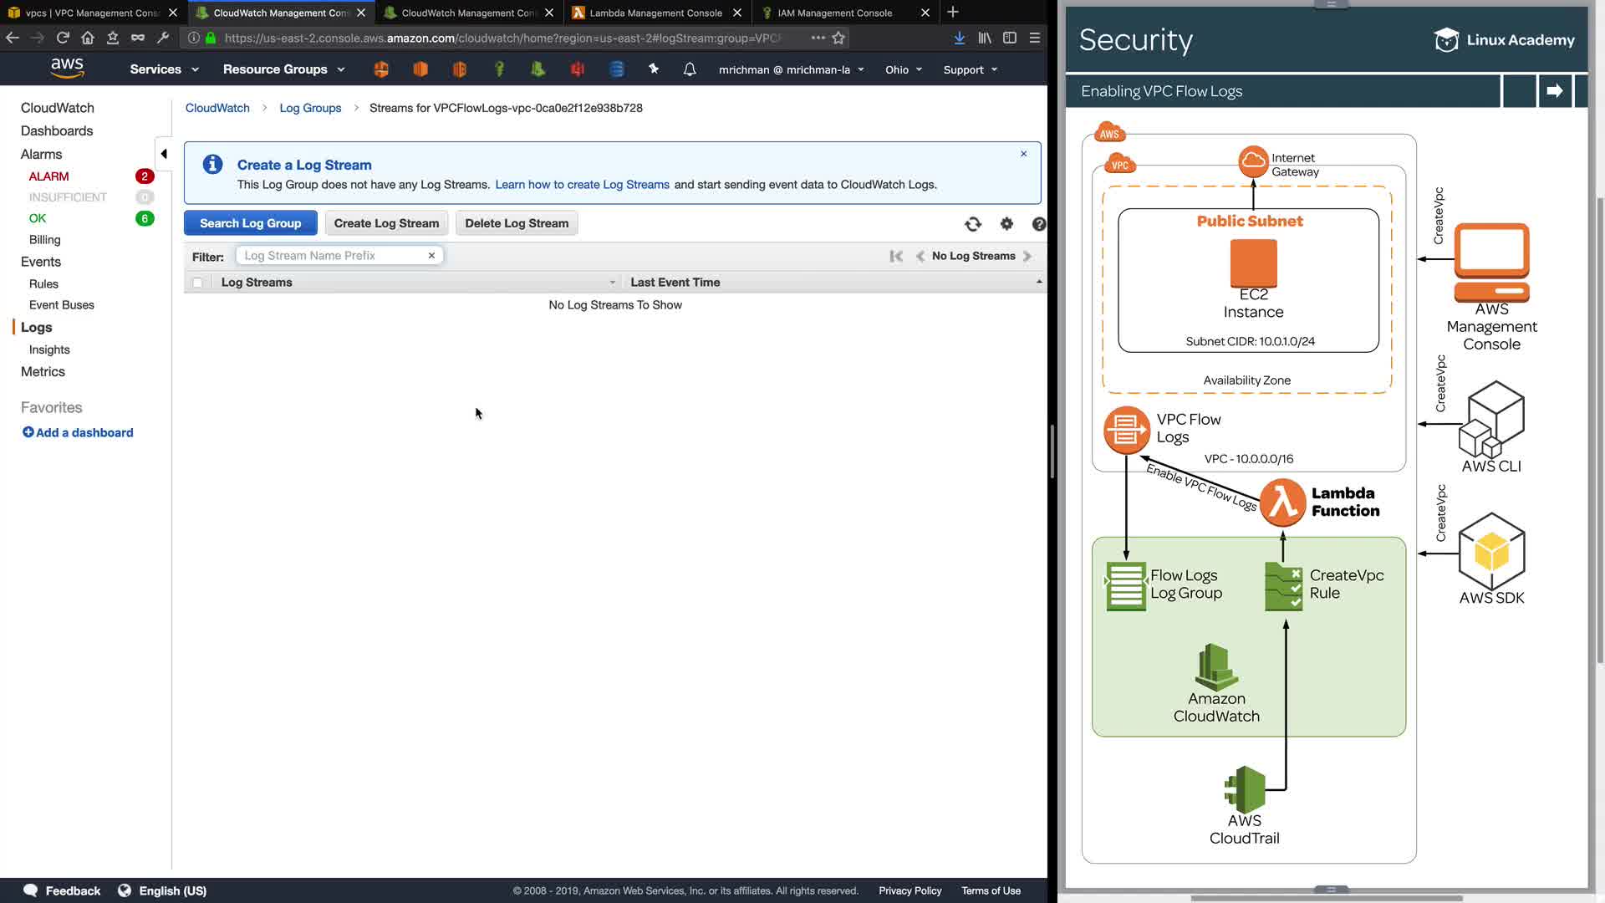Open Insights under Logs in sidebar
Viewport: 1605px width, 903px height.
[49, 349]
